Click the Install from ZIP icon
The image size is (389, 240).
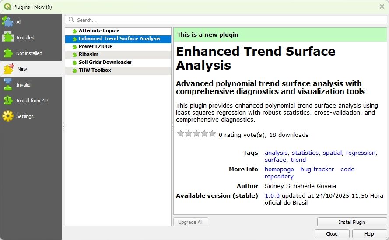pyautogui.click(x=8, y=101)
